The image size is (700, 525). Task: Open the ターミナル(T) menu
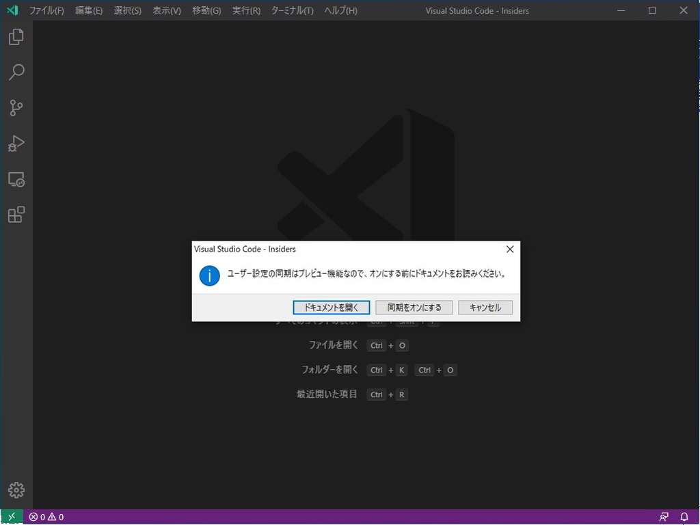292,10
